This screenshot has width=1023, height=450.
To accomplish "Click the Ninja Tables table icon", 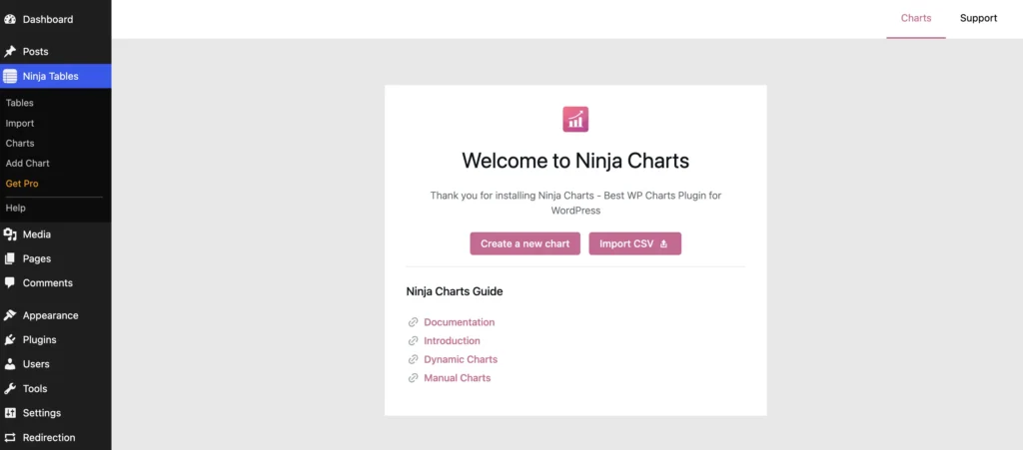I will [10, 76].
